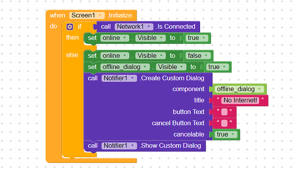Click the empty cancel Button Text string

(x=224, y=123)
